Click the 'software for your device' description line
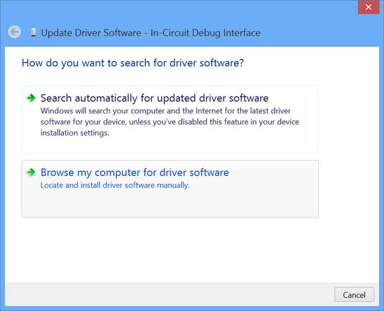This screenshot has height=311, width=384. [x=170, y=122]
